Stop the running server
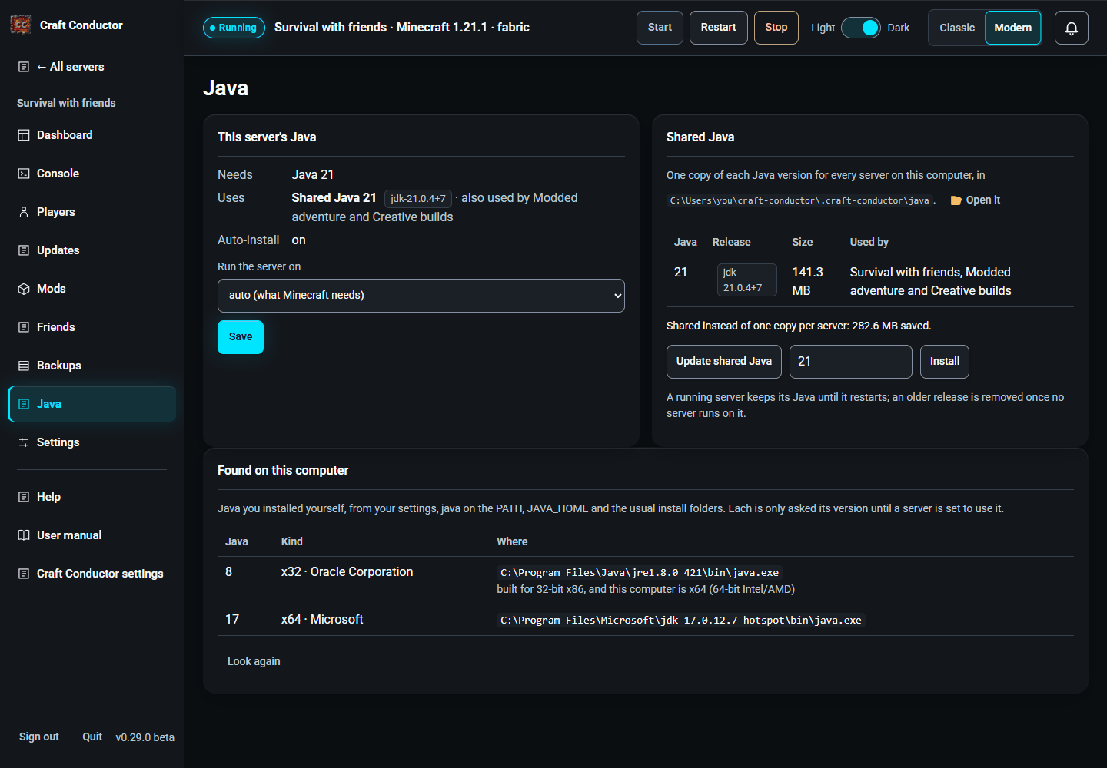The height and width of the screenshot is (768, 1107). pyautogui.click(x=776, y=28)
